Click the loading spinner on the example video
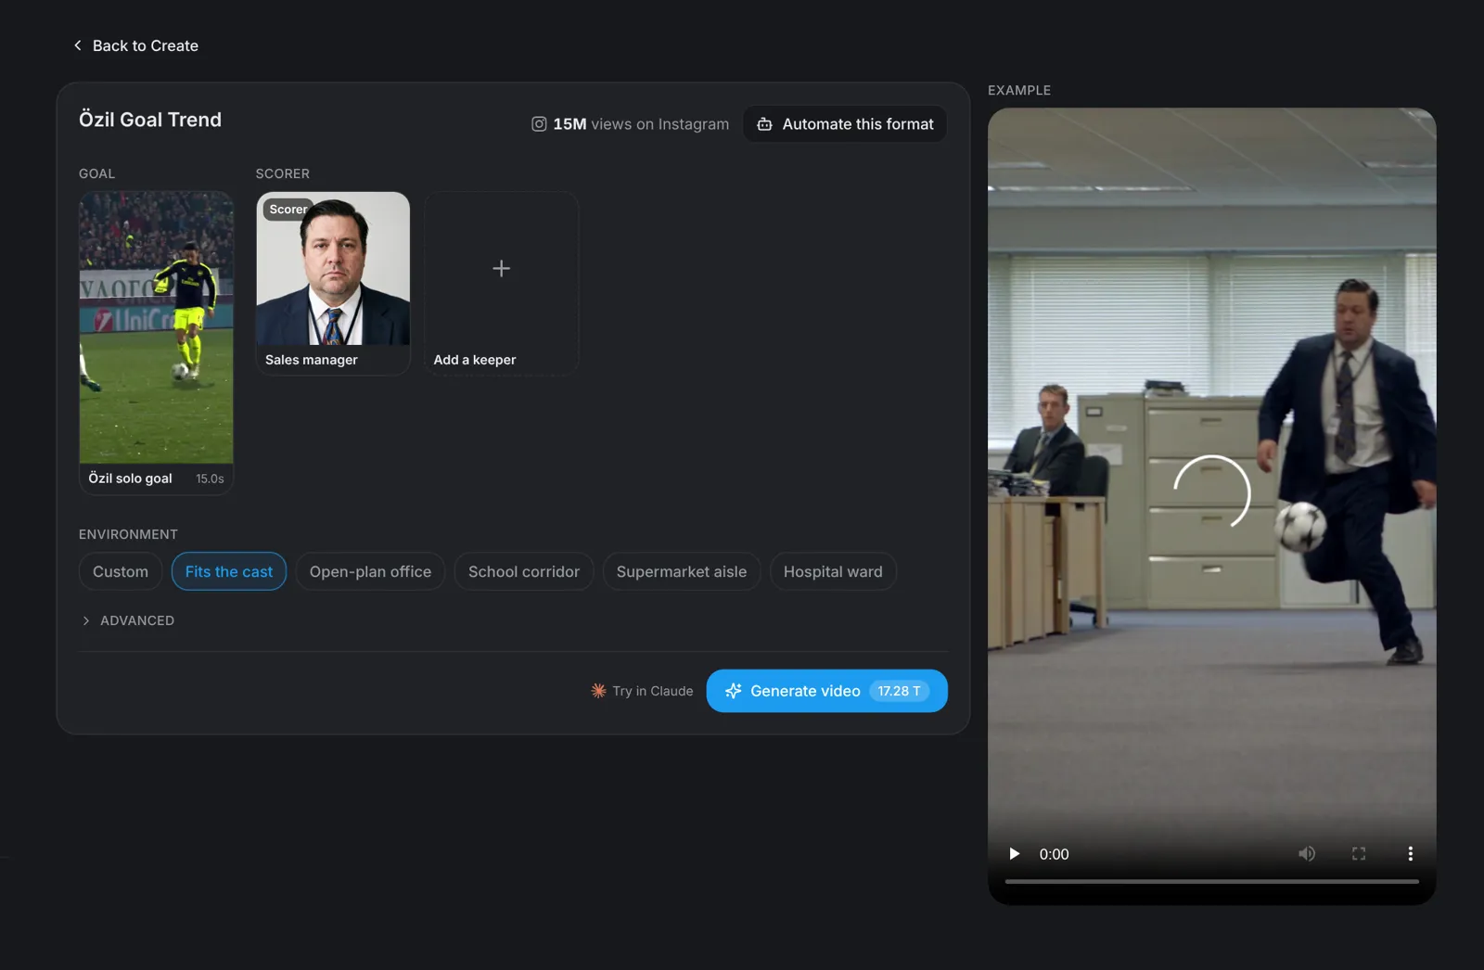This screenshot has height=970, width=1484. tap(1211, 492)
